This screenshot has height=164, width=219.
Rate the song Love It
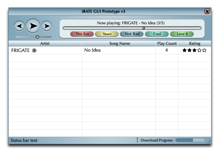[182, 34]
